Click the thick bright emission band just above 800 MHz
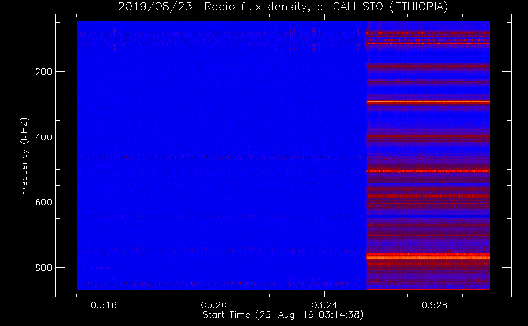 tap(428, 256)
